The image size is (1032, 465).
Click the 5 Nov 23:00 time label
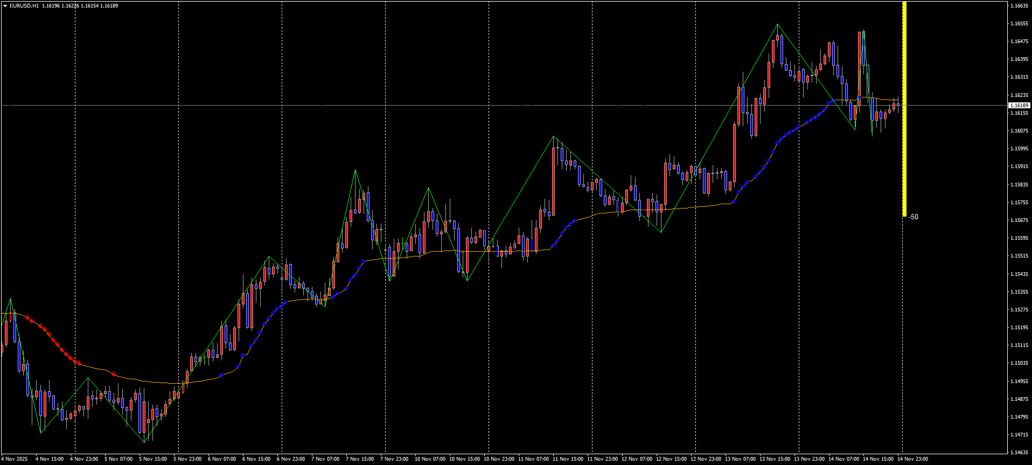click(187, 459)
